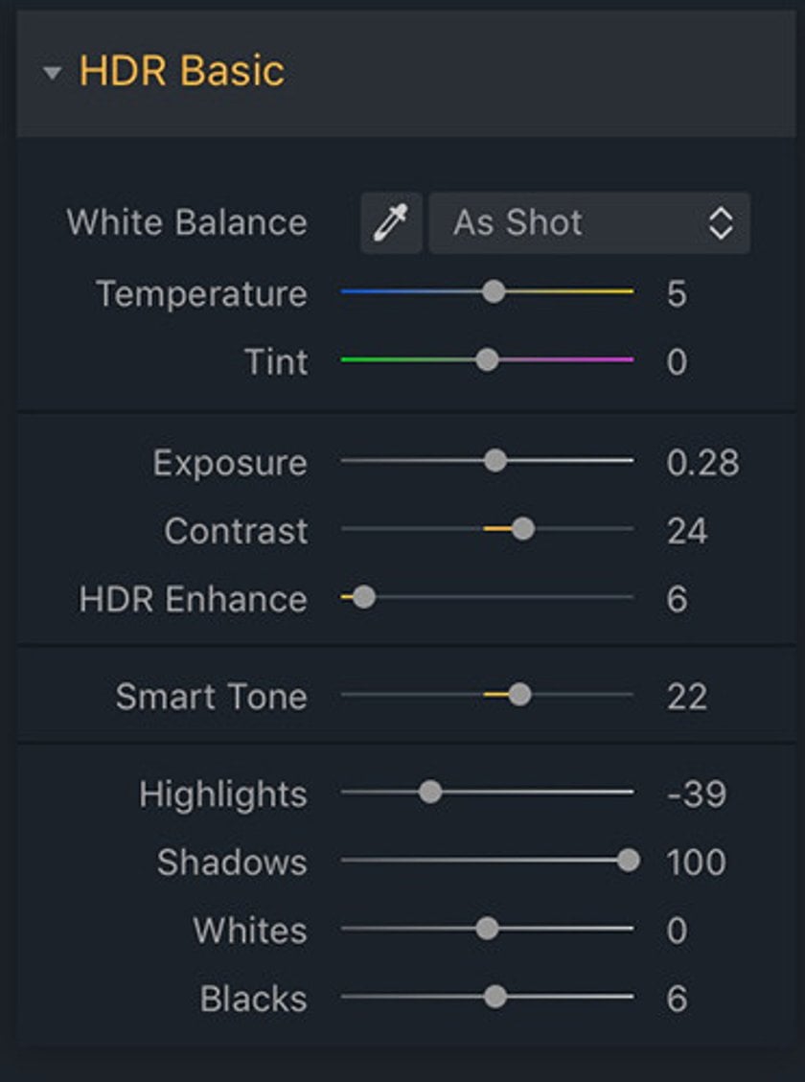This screenshot has width=805, height=1082.
Task: Click the Temperature slider handle
Action: point(494,292)
